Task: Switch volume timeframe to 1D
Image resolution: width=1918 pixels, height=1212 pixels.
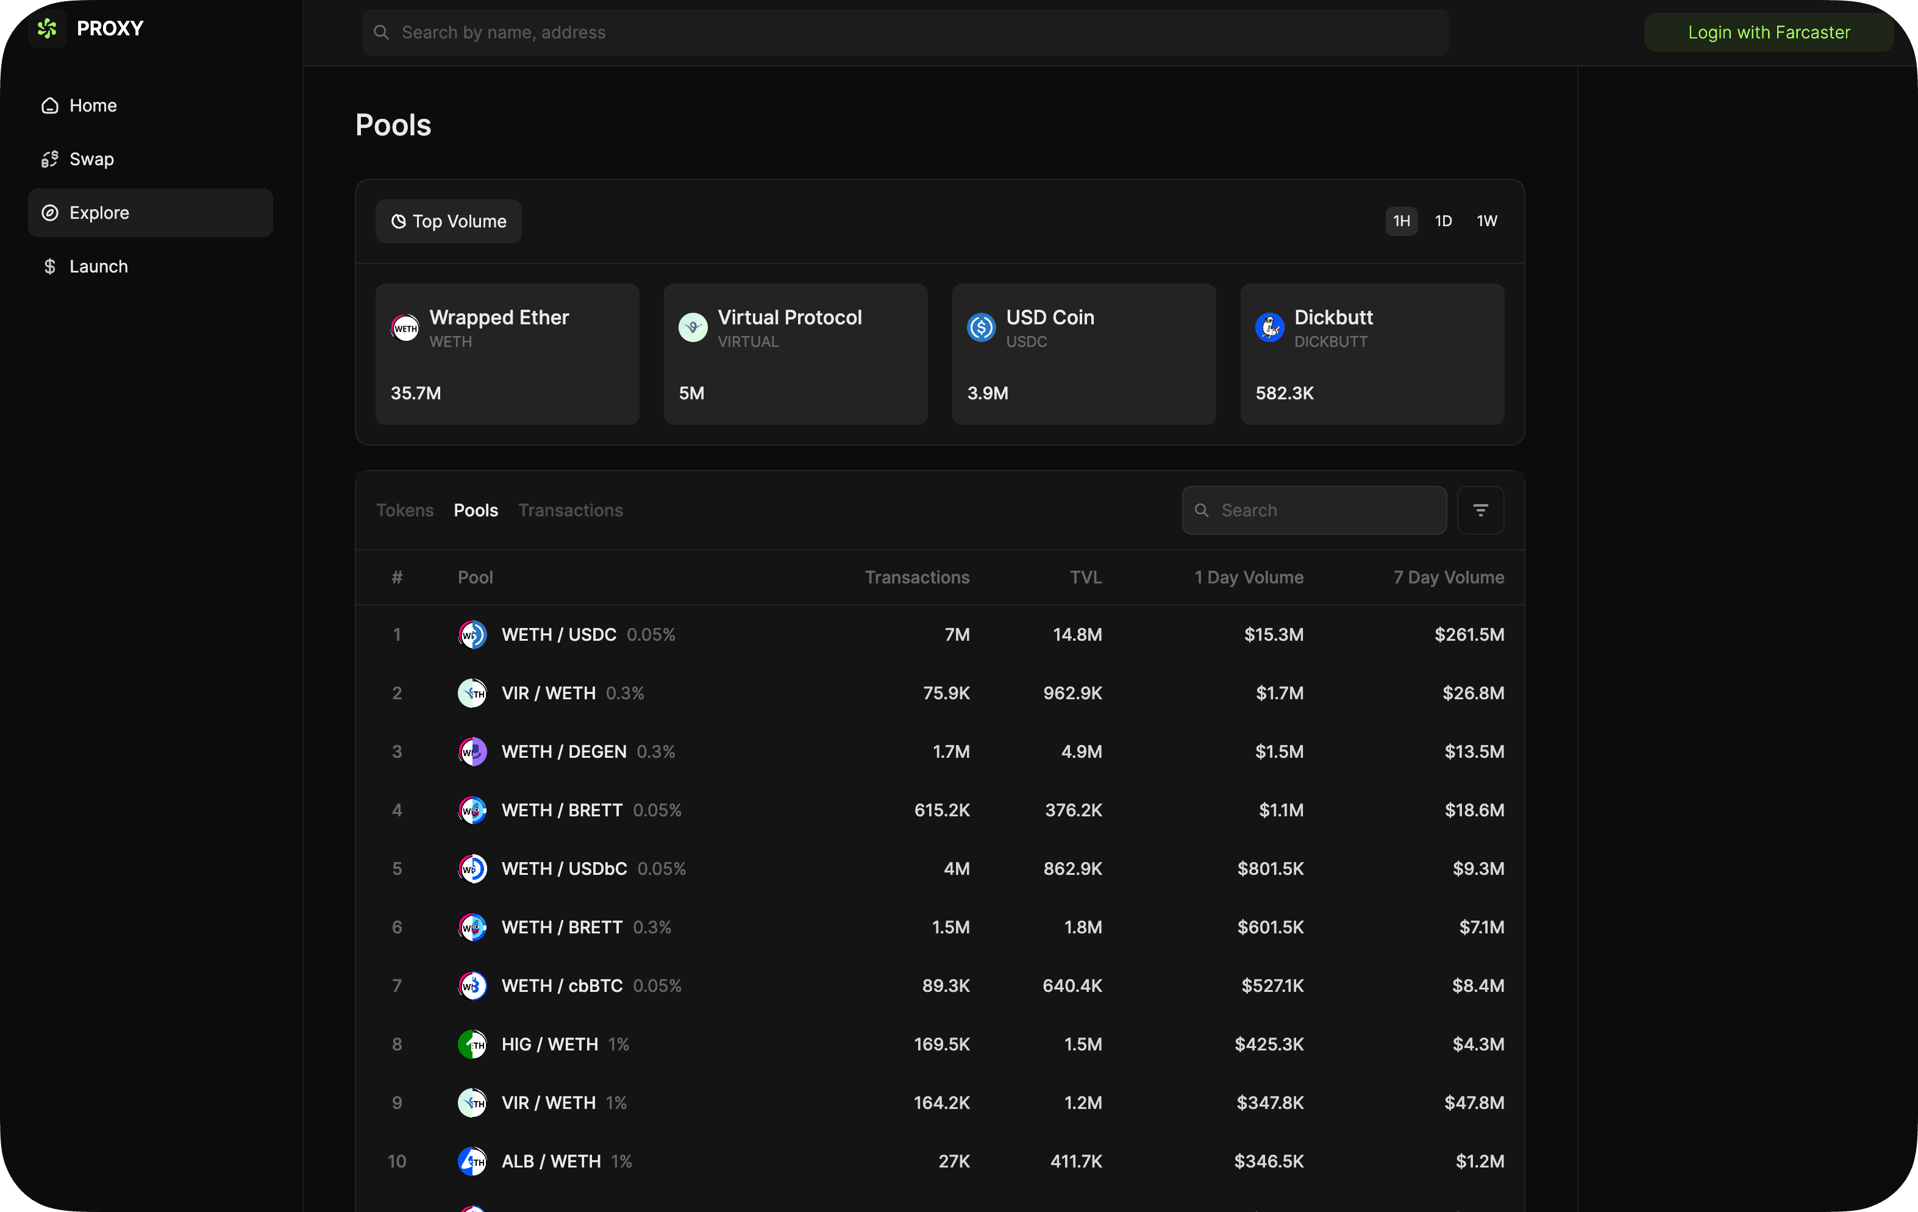Action: (1443, 221)
